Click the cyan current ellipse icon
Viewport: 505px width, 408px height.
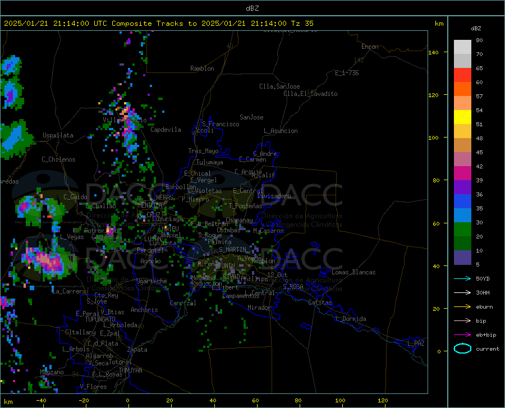[x=462, y=349]
